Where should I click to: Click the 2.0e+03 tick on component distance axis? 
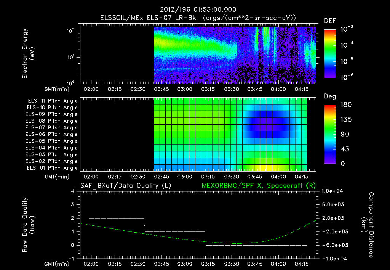pos(333,218)
